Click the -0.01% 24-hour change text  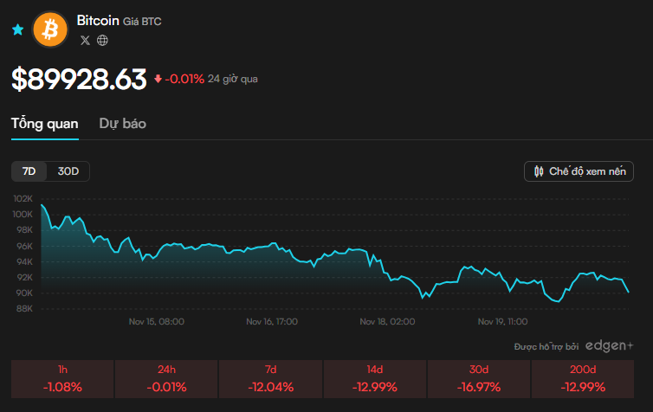[x=184, y=79]
